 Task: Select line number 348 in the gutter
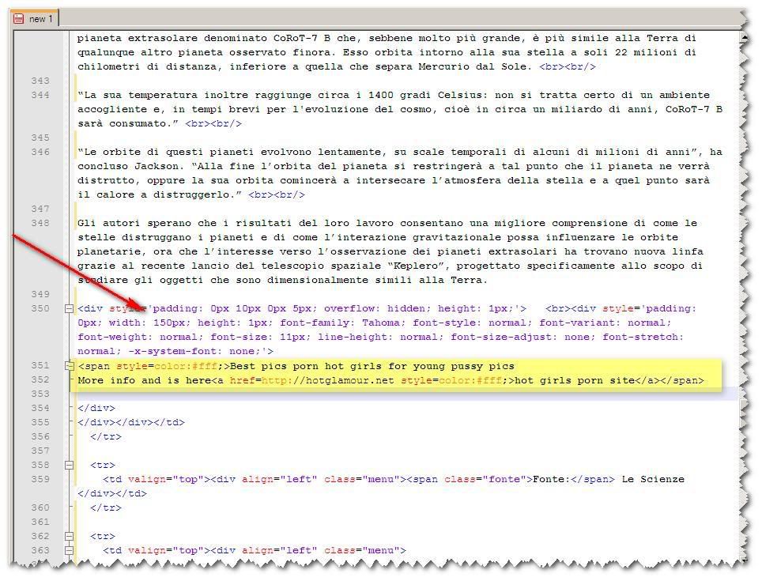click(40, 223)
